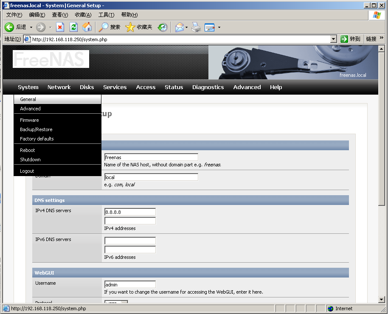Open Forward button history dropdown arrow
Screen dimensions: 388x314
[50, 27]
